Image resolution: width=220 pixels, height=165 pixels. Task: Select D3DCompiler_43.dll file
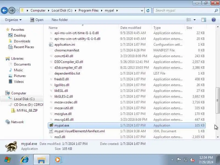(68, 62)
